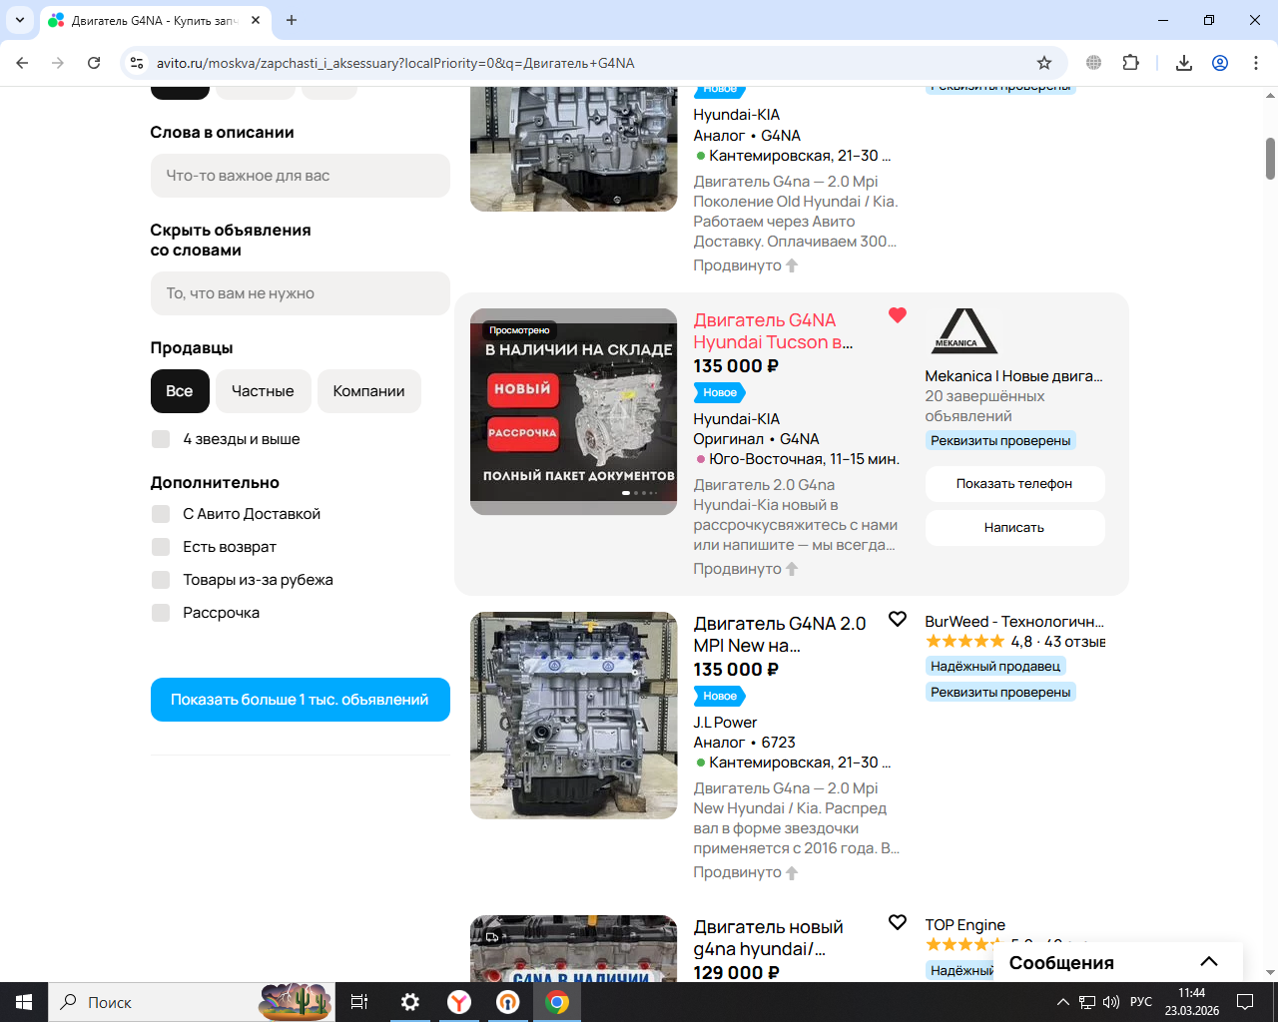Open the TOP Engine seller profile
The height and width of the screenshot is (1022, 1278).
pos(965,925)
